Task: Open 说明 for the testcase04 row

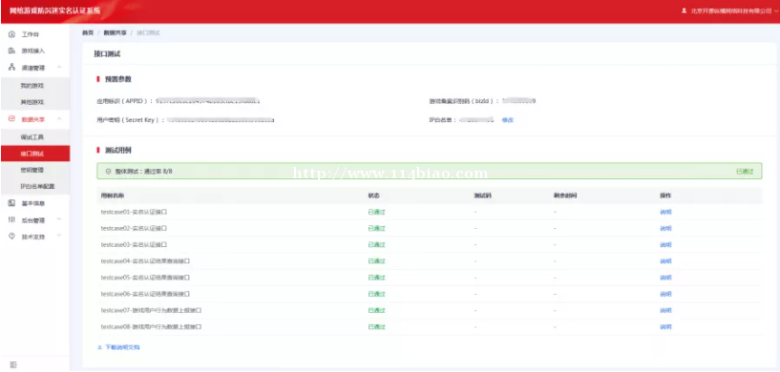Action: [665, 261]
